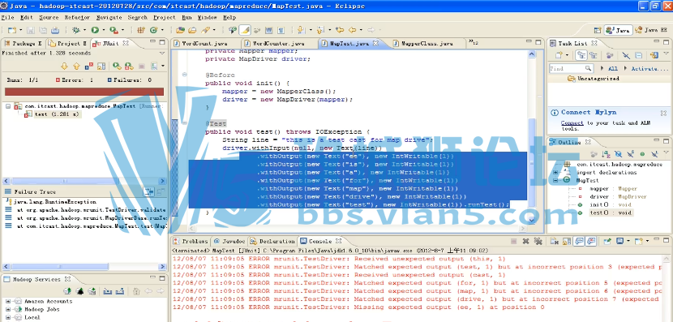Viewport: 673px width, 322px height.
Task: Open the Outline view menu arrow
Action: point(667,152)
